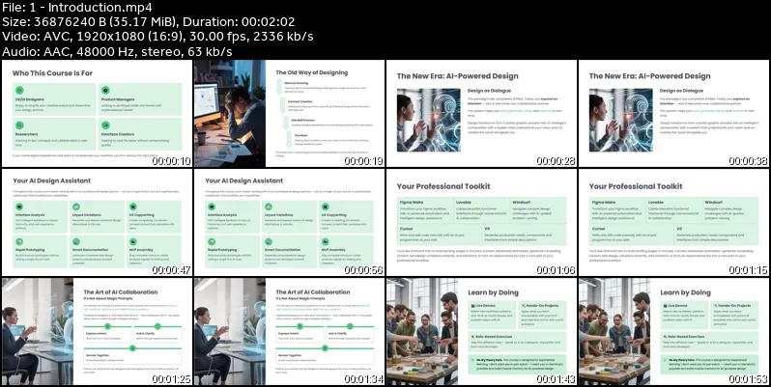Click the UX/UI Designers card icon

(x=19, y=91)
